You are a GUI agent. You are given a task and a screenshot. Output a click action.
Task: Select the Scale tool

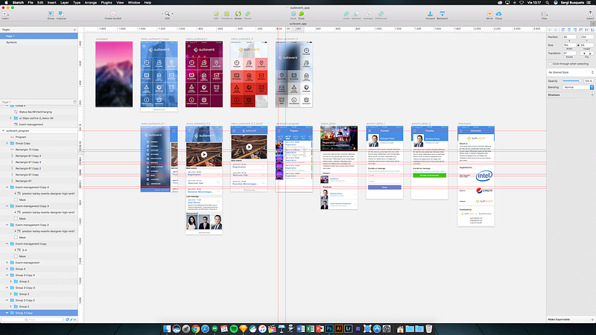click(x=302, y=14)
